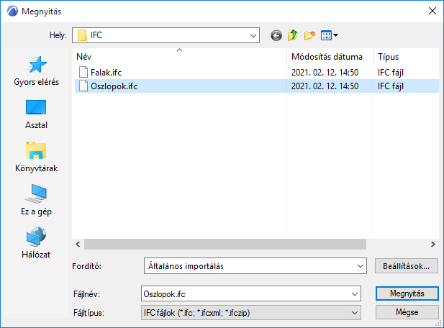Close the Megnyitás dialog
Image resolution: width=444 pixels, height=328 pixels.
click(x=432, y=11)
